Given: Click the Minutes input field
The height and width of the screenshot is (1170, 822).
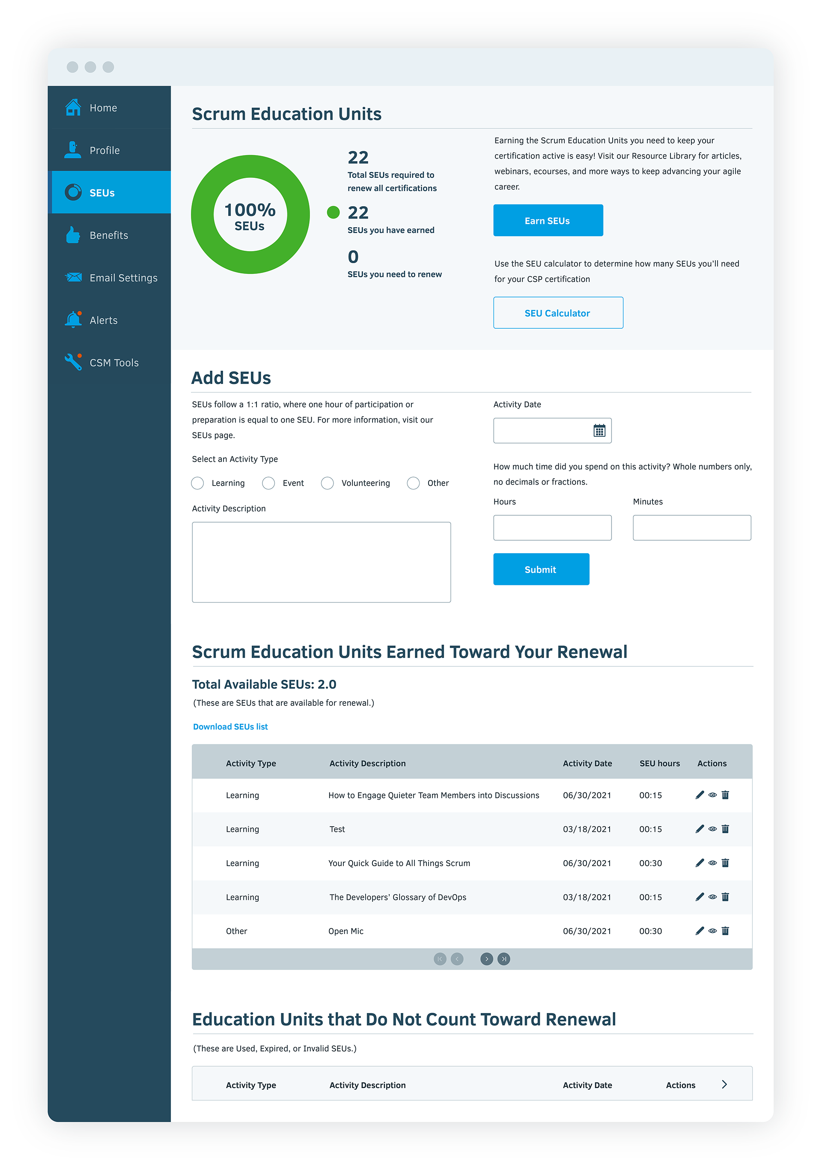Looking at the screenshot, I should click(692, 528).
